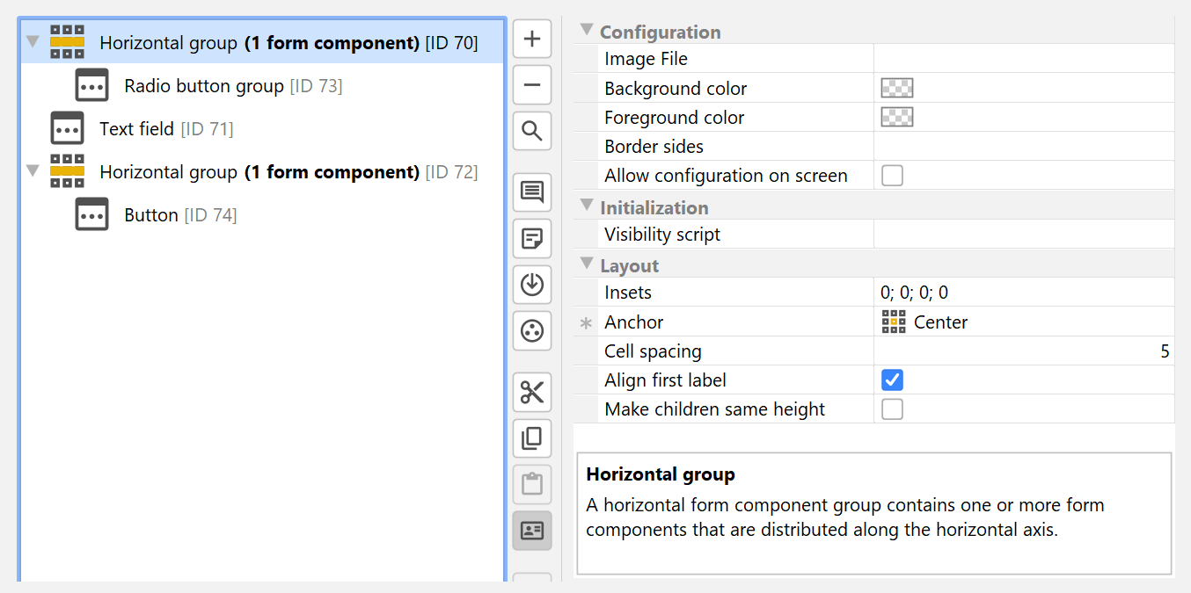
Task: Click the Cell spacing value field
Action: pos(1024,351)
